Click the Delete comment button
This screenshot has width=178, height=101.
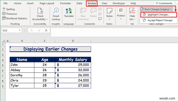tap(93, 13)
